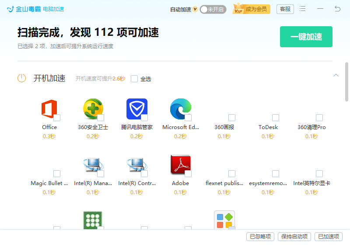Image resolution: width=350 pixels, height=245 pixels.
Task: Click the return arrow in title bar
Action: 337,9
